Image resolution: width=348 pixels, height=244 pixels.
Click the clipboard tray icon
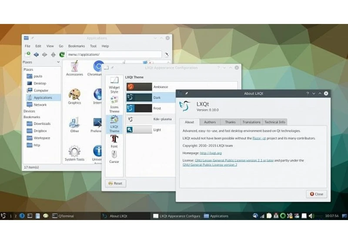pyautogui.click(x=269, y=216)
